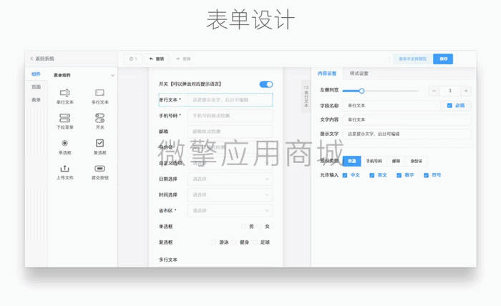Select the 手机号码 preset type button

pyautogui.click(x=374, y=161)
